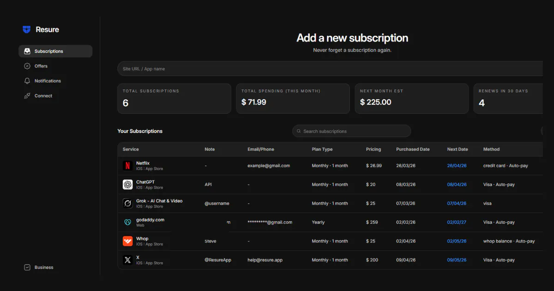Click the Total Spending (This Month) card
Screen dimensions: 554x291
[x=293, y=98]
